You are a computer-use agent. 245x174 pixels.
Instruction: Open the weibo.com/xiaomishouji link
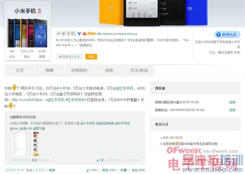[117, 34]
